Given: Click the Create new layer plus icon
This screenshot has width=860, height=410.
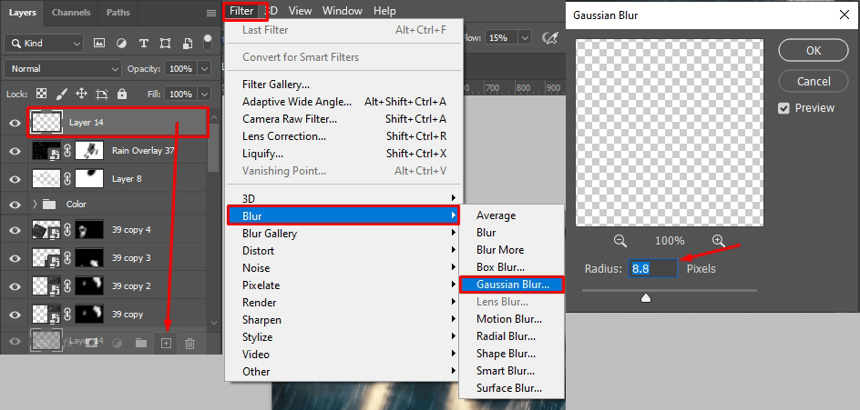Looking at the screenshot, I should click(166, 344).
